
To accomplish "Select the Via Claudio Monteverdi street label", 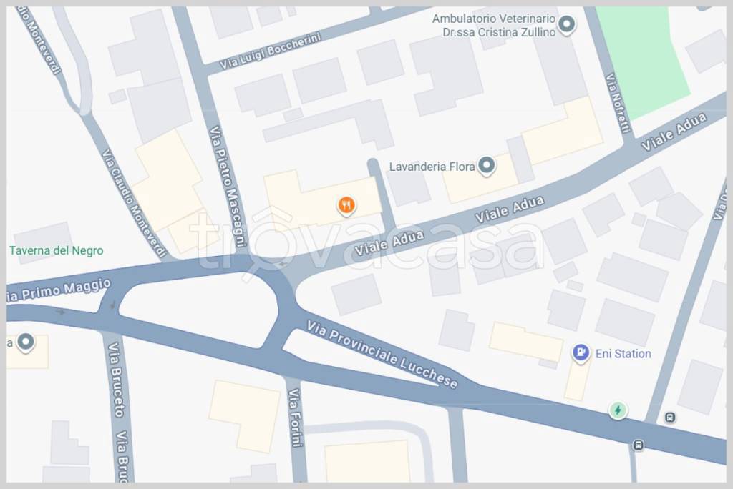I will click(134, 203).
